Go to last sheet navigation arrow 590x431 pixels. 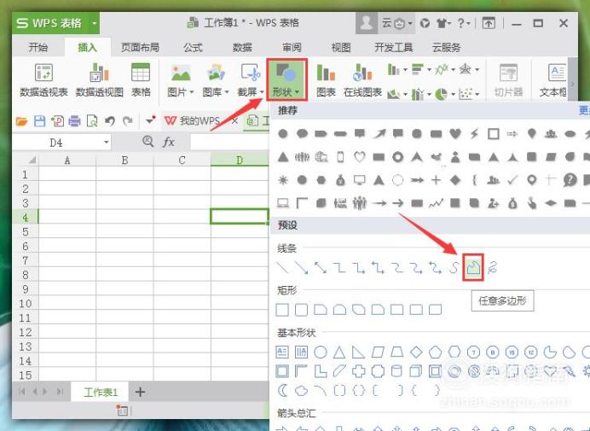[x=60, y=392]
